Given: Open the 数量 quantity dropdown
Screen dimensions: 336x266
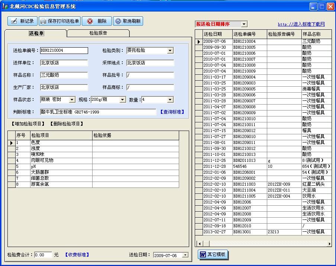Looking at the screenshot, I should [170, 100].
